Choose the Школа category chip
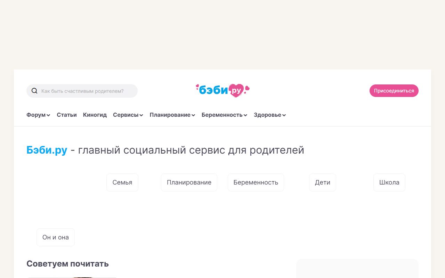 point(389,182)
